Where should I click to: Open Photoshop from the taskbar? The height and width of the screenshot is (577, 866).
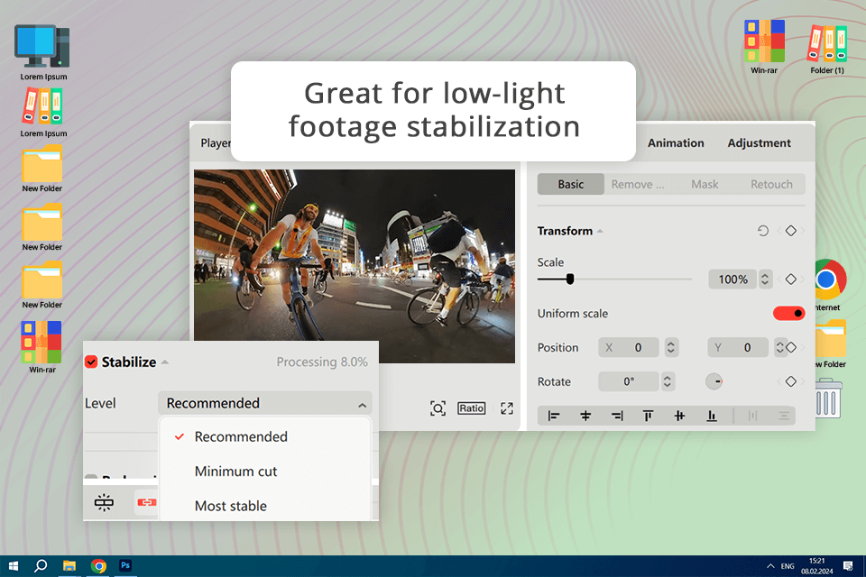[x=125, y=565]
